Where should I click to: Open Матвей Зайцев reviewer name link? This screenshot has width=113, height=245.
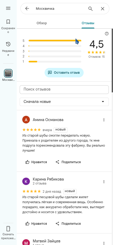[x=47, y=241]
